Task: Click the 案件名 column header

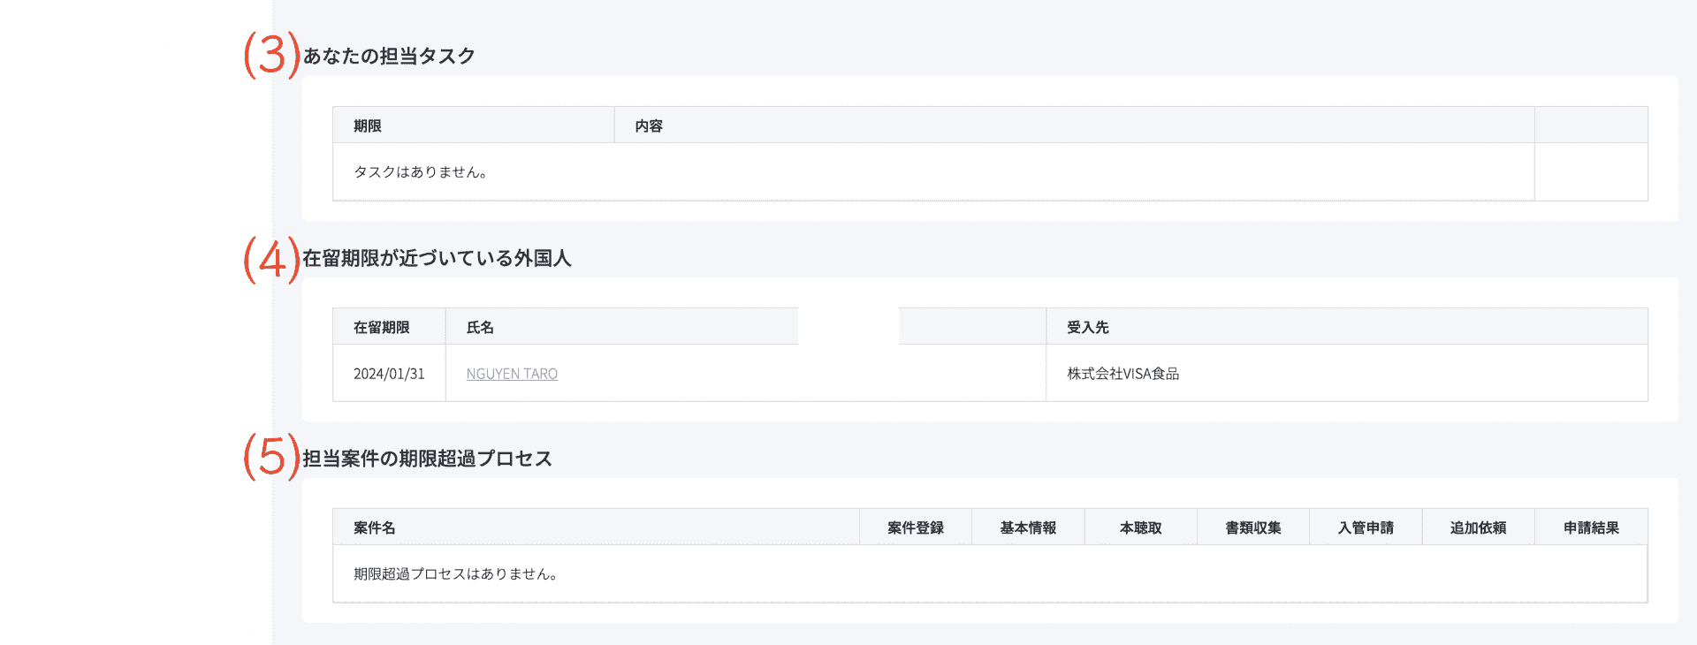Action: point(375,527)
